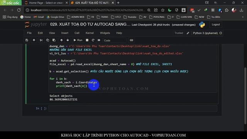Click the zoom magnifier icon in address bar
This screenshot has width=247, height=139.
pos(149,10)
